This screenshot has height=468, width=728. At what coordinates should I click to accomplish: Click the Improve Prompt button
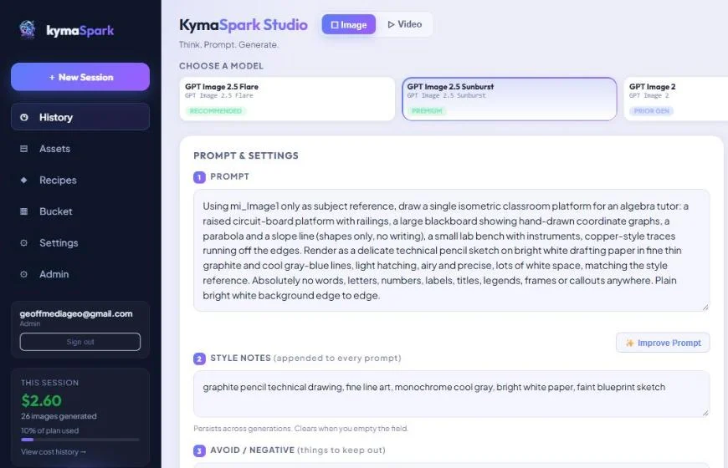[663, 343]
